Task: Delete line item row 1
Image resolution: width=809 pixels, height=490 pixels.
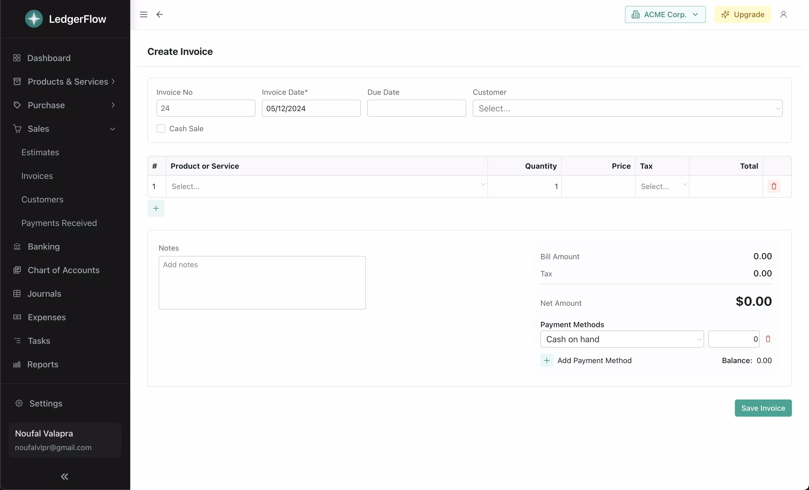Action: pos(774,186)
